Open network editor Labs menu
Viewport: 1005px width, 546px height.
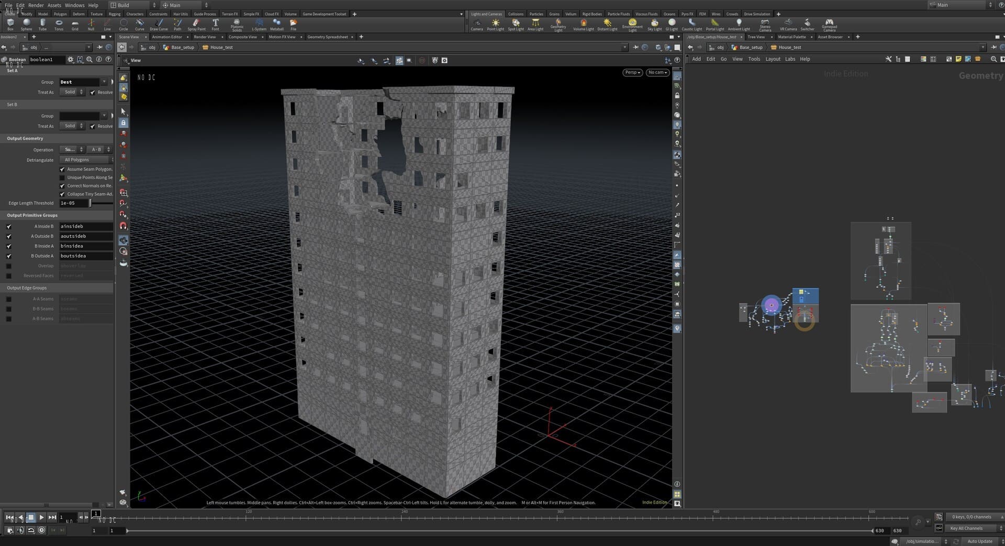(790, 59)
